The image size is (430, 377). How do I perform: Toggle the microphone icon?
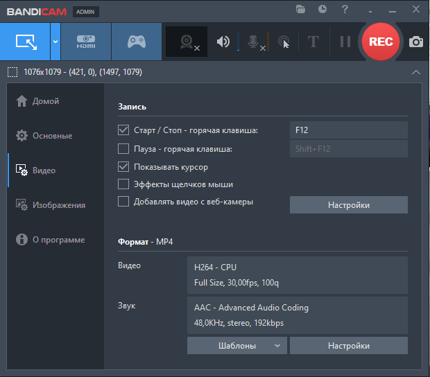253,42
